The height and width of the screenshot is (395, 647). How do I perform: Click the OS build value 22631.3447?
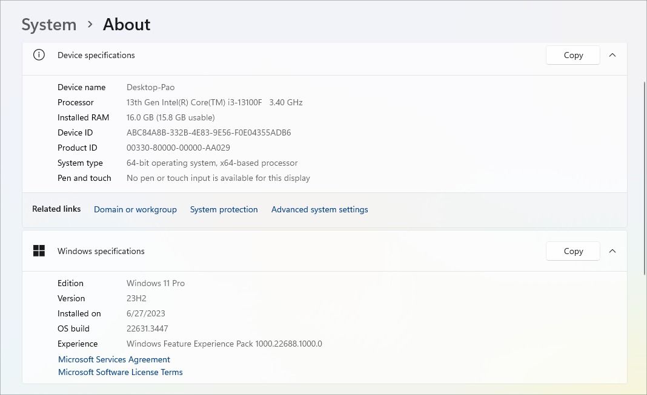click(x=147, y=328)
